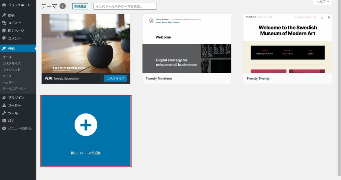Viewport: 341px width, 180px height.
Task: Select the Twenty Twenty theme thumbnail
Action: point(288,44)
